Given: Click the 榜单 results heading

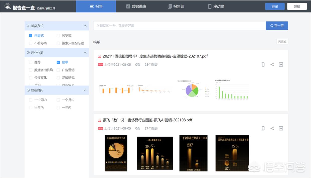Looking at the screenshot, I should (x=97, y=42).
